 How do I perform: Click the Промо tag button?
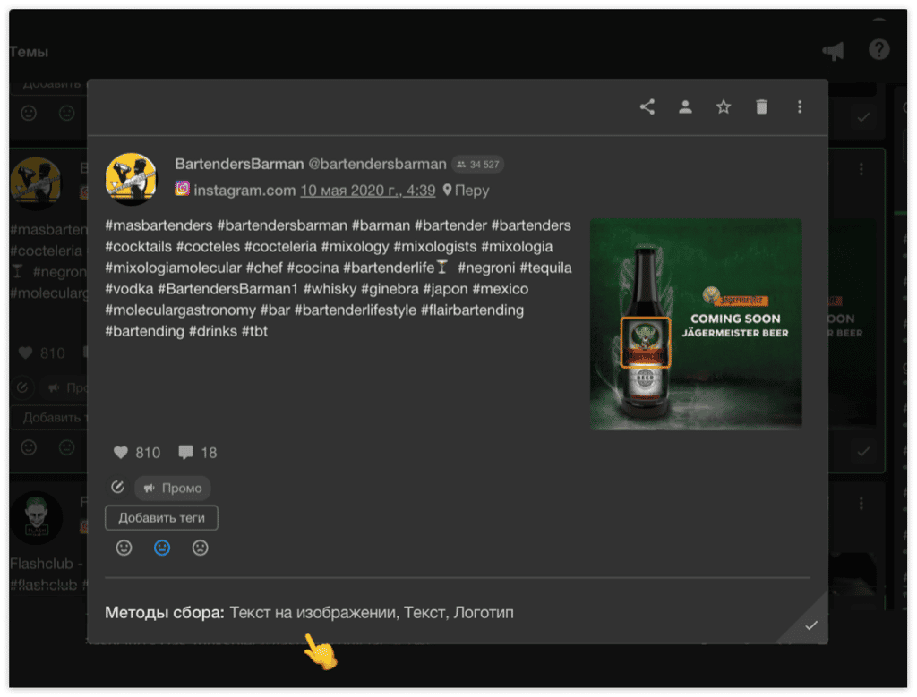173,488
